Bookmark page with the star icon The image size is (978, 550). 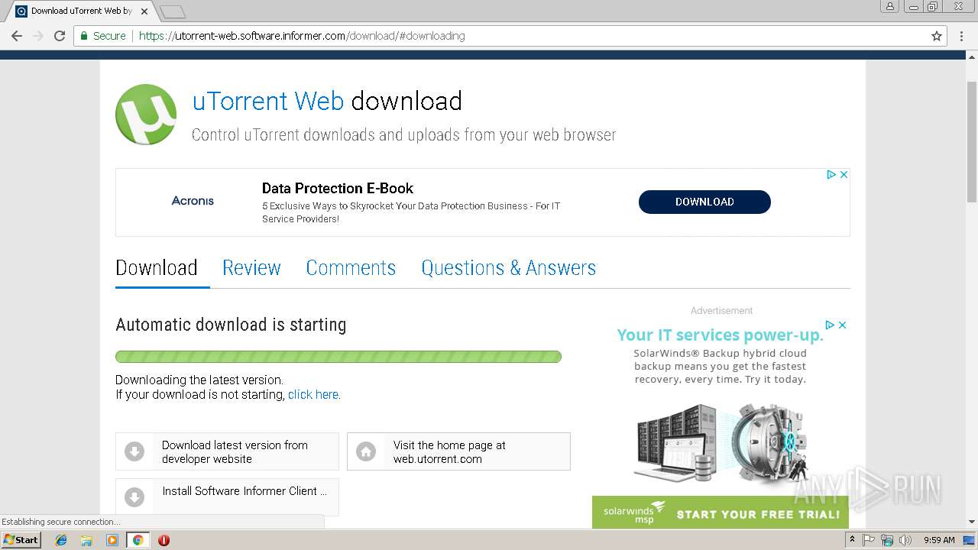coord(937,36)
